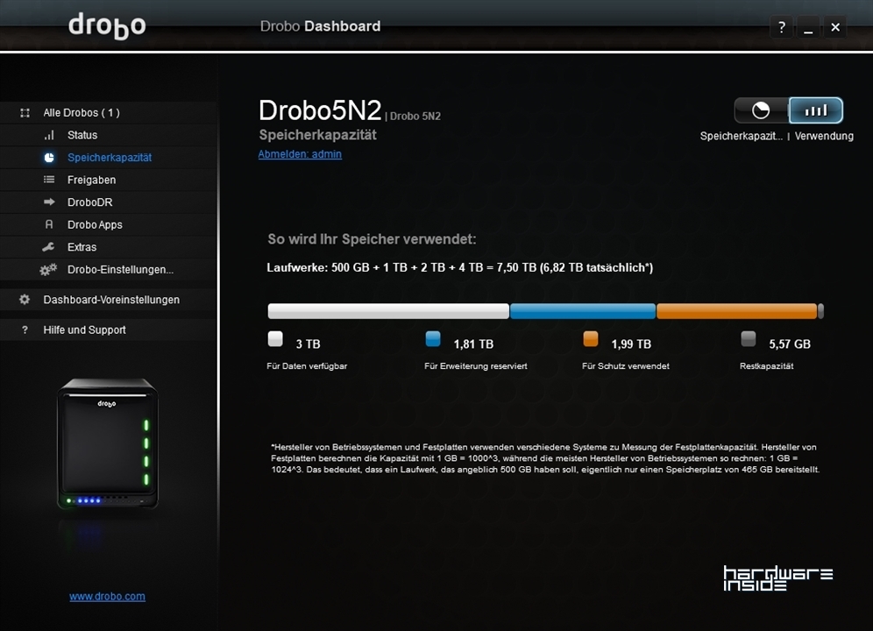Click the gray legend swatch for 5,57 GB
The image size is (873, 631).
pyautogui.click(x=749, y=338)
